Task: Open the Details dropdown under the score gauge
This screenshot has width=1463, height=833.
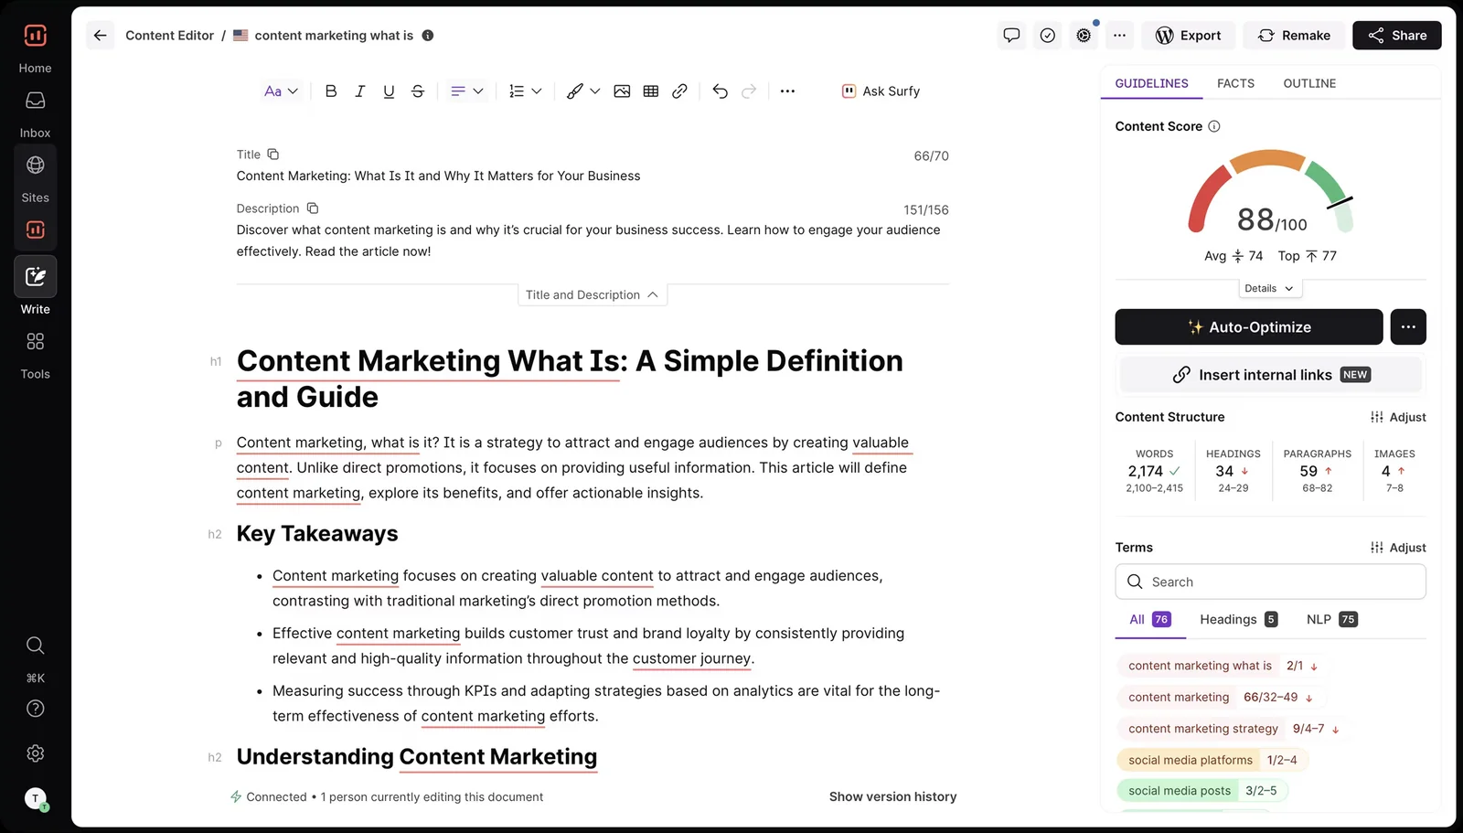Action: click(x=1269, y=288)
